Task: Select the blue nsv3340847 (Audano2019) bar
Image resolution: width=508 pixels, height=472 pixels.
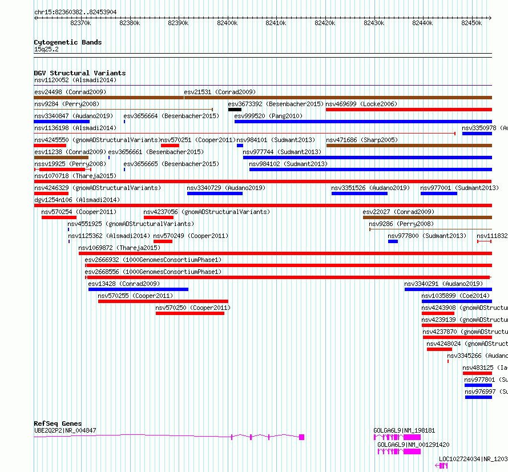Action: pos(62,122)
